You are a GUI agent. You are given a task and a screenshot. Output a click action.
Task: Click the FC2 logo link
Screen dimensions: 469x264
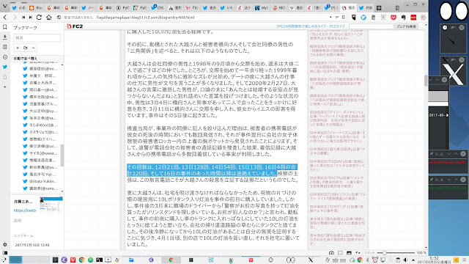click(75, 26)
